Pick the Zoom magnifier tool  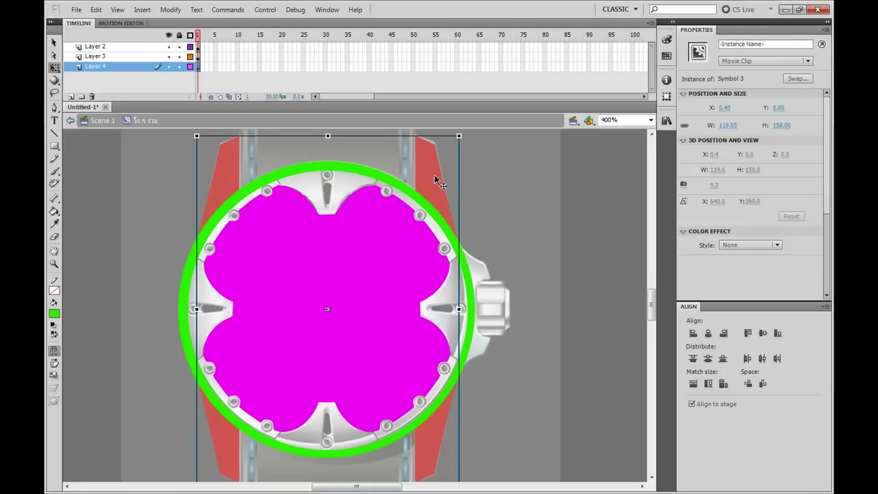[x=54, y=263]
